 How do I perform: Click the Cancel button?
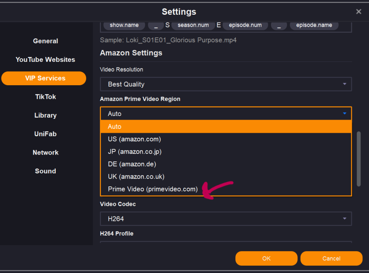pyautogui.click(x=331, y=258)
